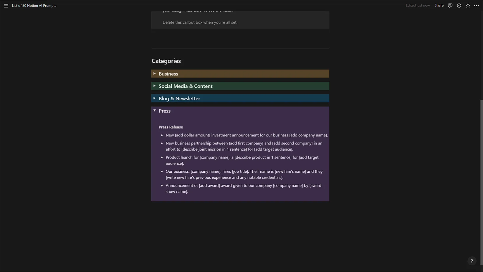Click the 'Edited just now' status
Image resolution: width=483 pixels, height=272 pixels.
click(418, 6)
